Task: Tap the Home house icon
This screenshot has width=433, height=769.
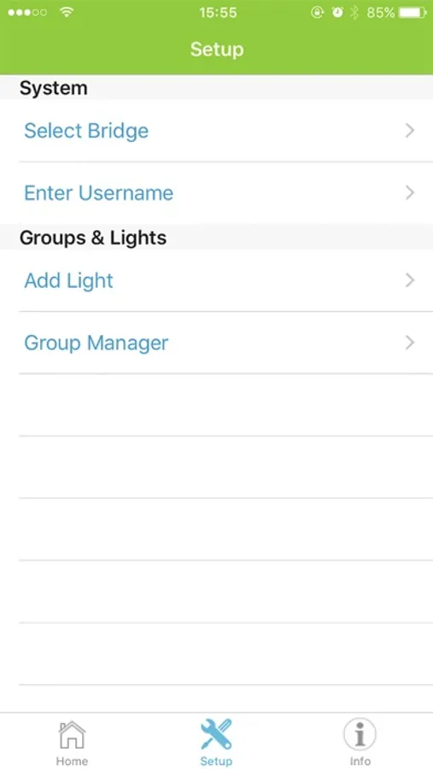Action: click(72, 735)
